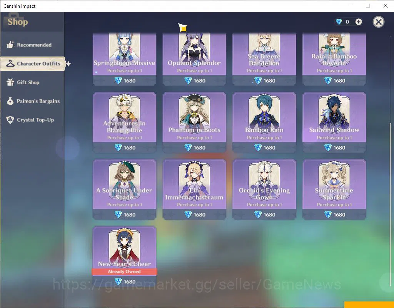The height and width of the screenshot is (308, 394).
Task: Click the crystal icon under Adventures in Blazing Hue
Action: [x=118, y=147]
